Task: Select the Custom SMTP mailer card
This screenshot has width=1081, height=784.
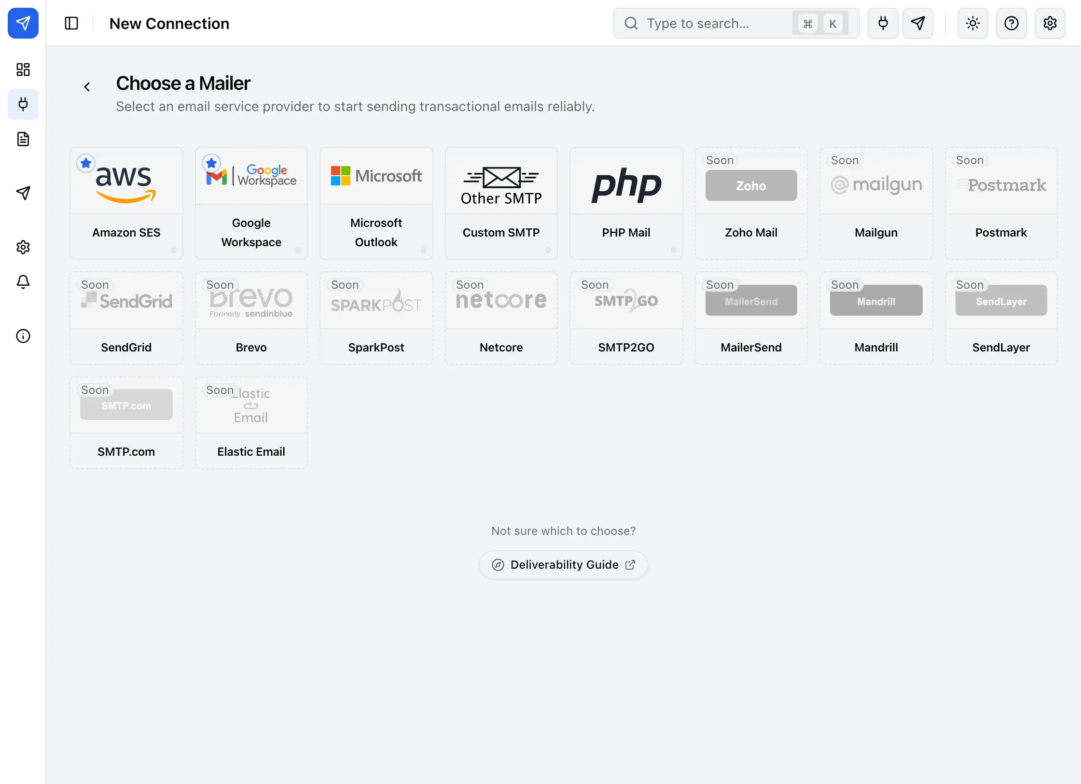Action: 501,203
